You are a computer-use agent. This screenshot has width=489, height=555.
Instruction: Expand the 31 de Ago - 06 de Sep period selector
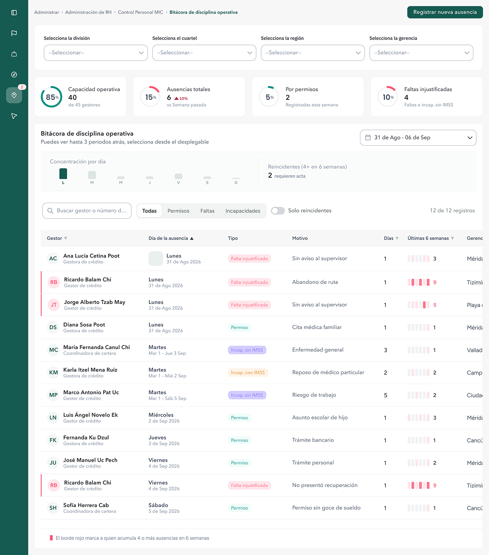(418, 138)
